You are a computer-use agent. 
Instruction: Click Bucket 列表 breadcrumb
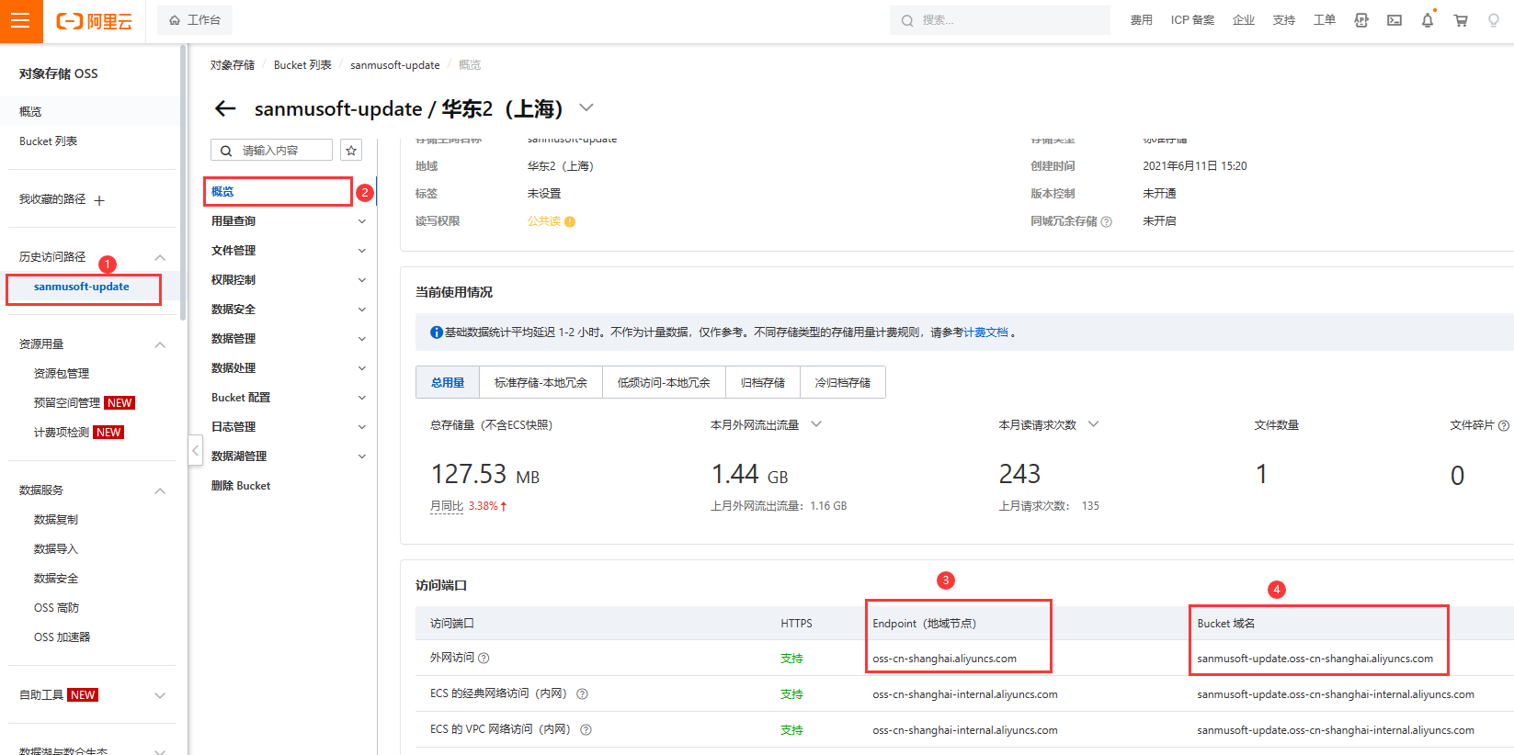tap(302, 65)
